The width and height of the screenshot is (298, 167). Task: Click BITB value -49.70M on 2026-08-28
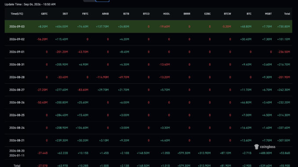click(x=124, y=77)
